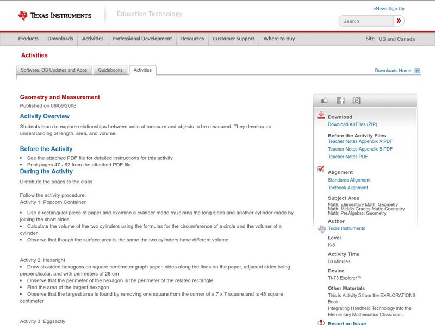Go to Downloads Home link
This screenshot has width=435, height=325.
tap(393, 71)
